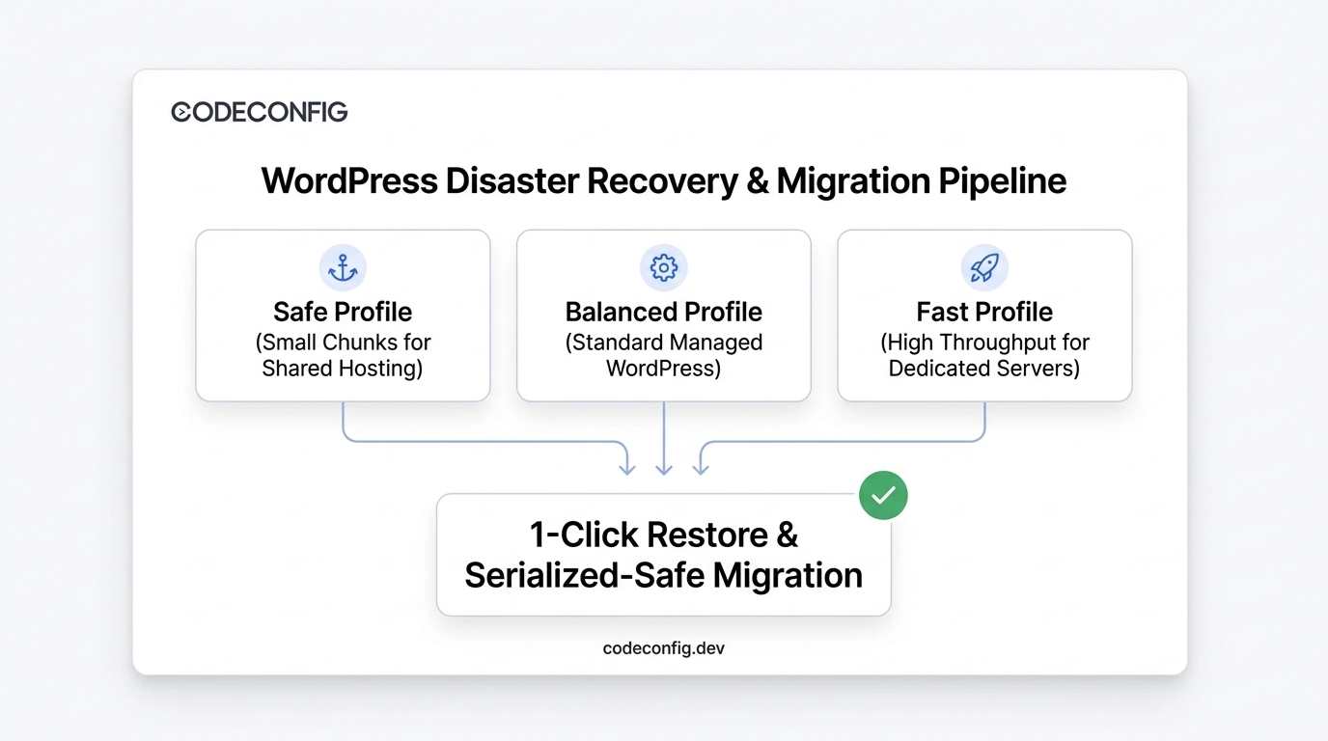Open the codeconfig.dev link
Screen dimensions: 1328x741
point(664,648)
